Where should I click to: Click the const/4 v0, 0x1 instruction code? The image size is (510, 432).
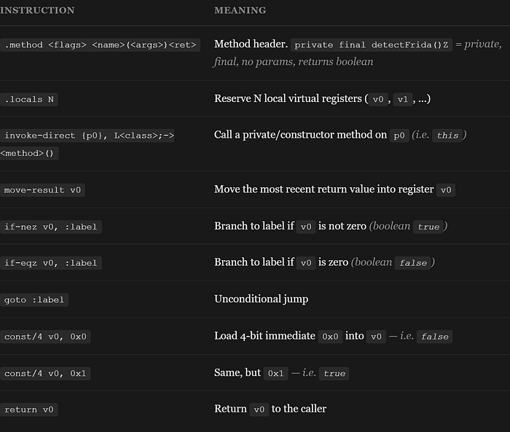pyautogui.click(x=45, y=374)
